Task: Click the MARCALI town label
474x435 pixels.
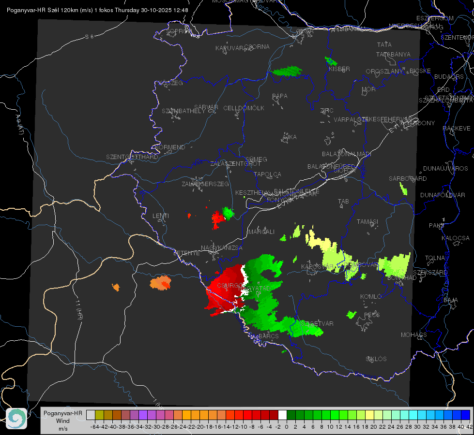Action: [261, 232]
